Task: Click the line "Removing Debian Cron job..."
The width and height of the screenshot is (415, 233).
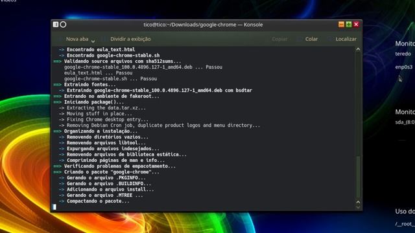Action: click(x=163, y=125)
